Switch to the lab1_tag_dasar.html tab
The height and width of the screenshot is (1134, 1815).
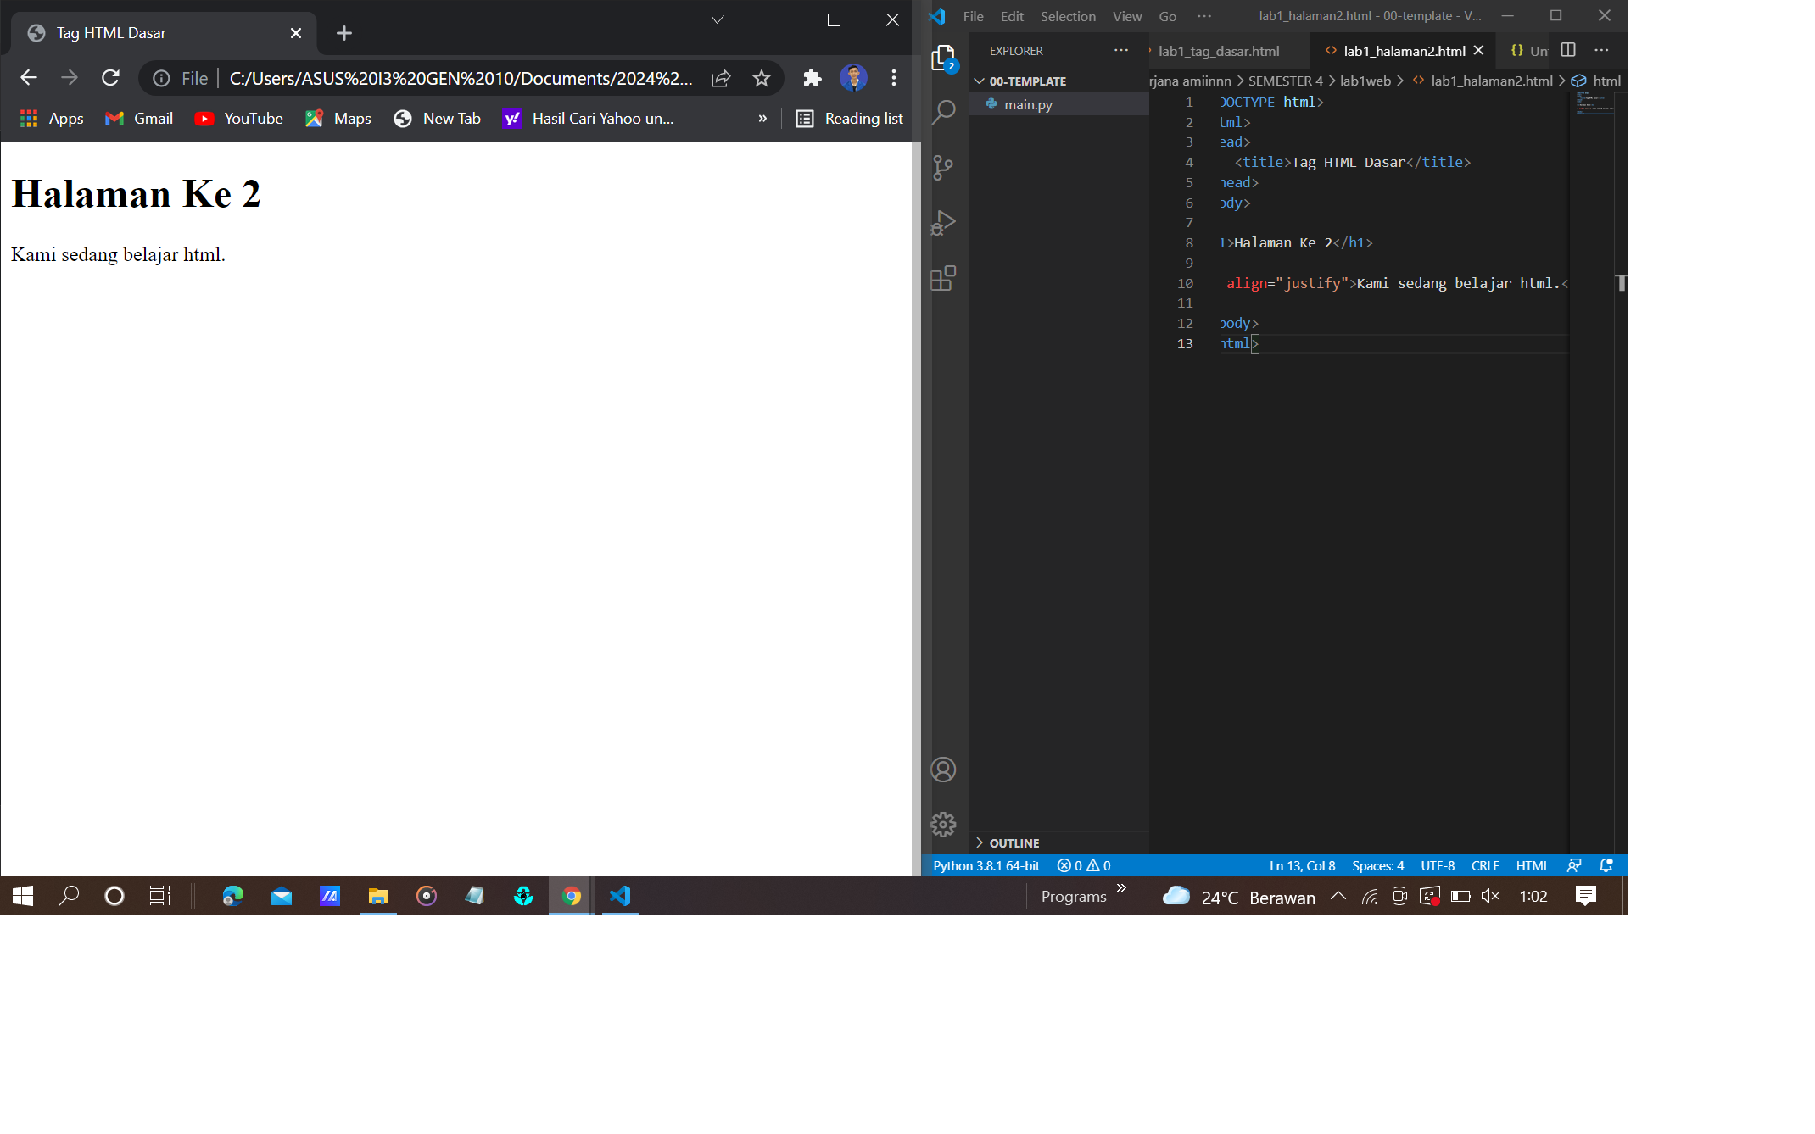1219,51
